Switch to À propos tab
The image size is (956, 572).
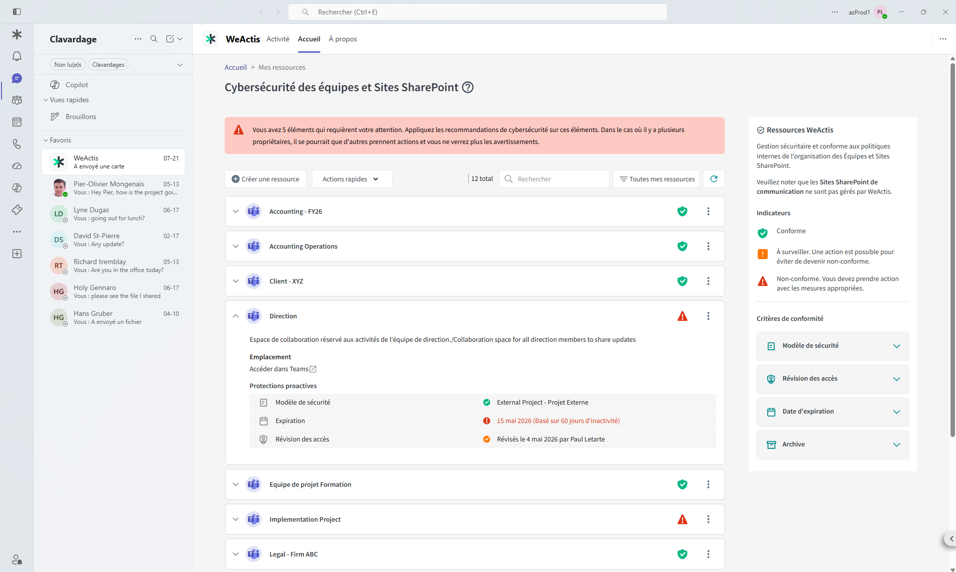tap(343, 39)
